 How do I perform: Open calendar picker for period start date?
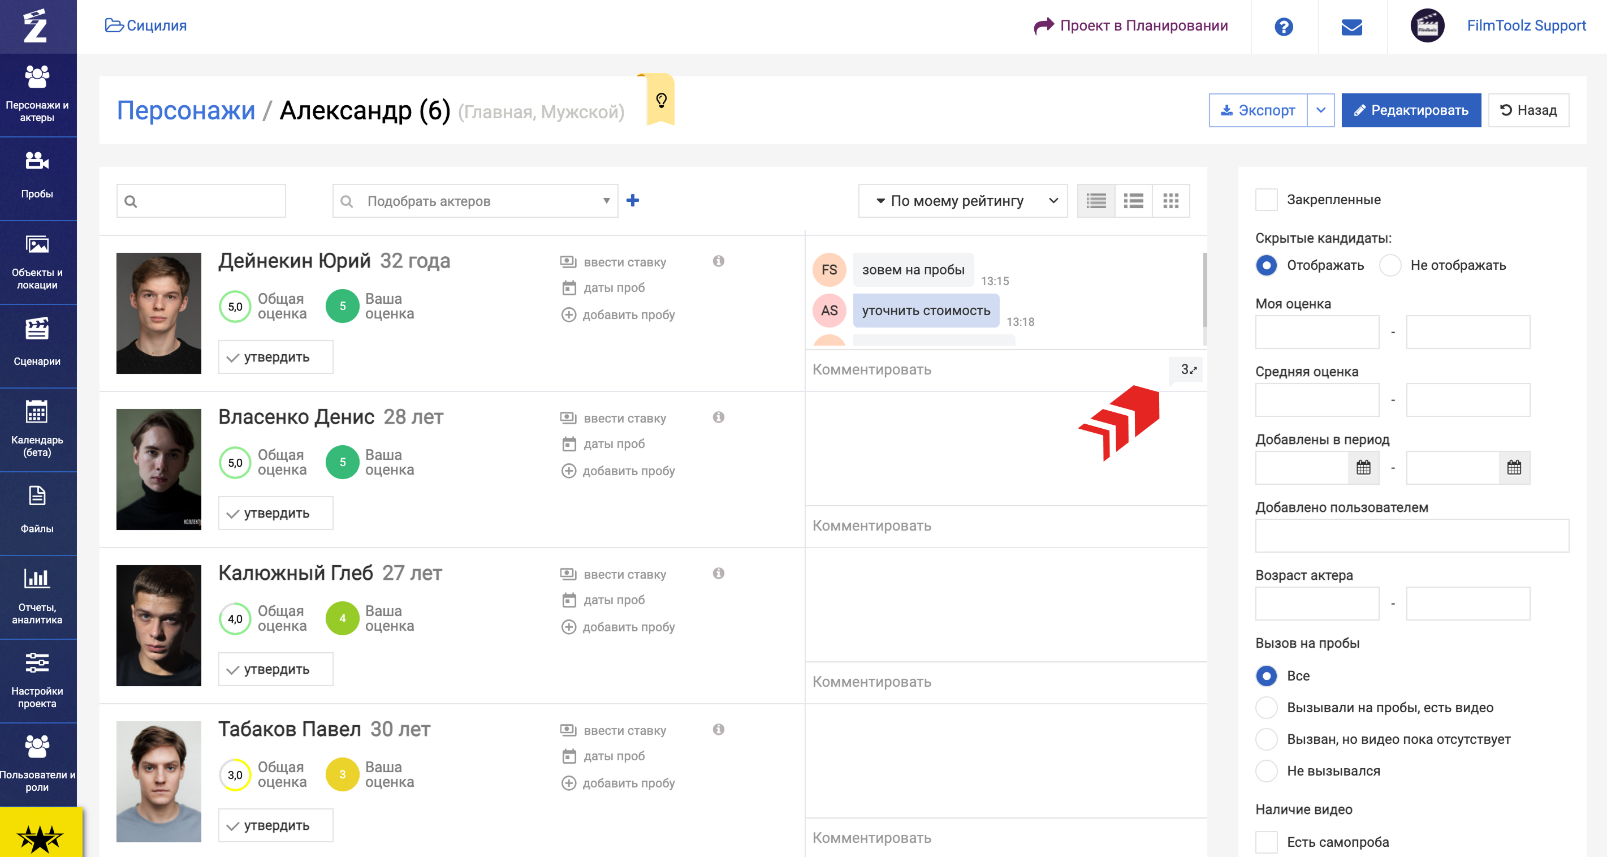[x=1363, y=467]
